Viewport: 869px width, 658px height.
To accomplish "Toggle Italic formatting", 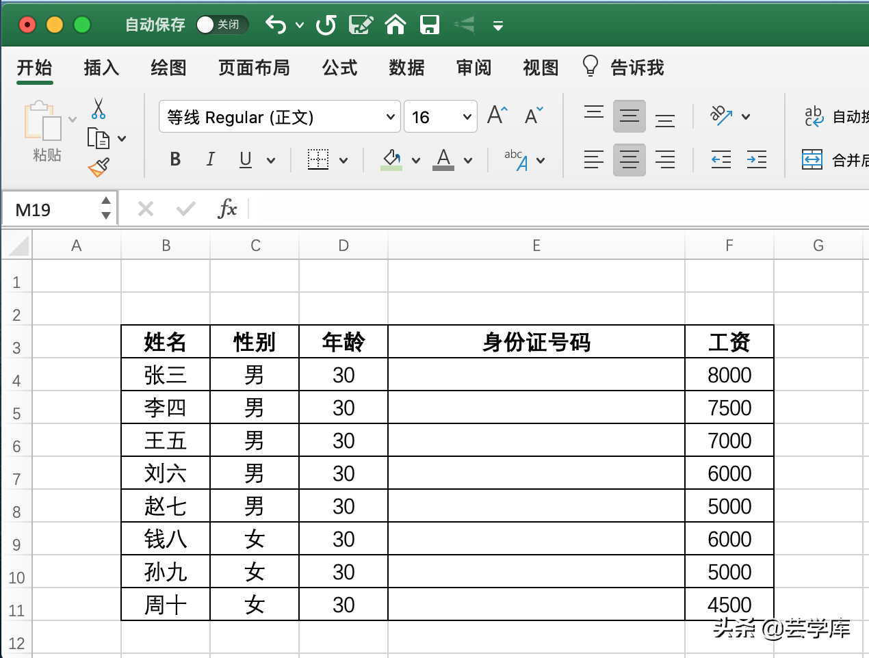I will pyautogui.click(x=210, y=159).
